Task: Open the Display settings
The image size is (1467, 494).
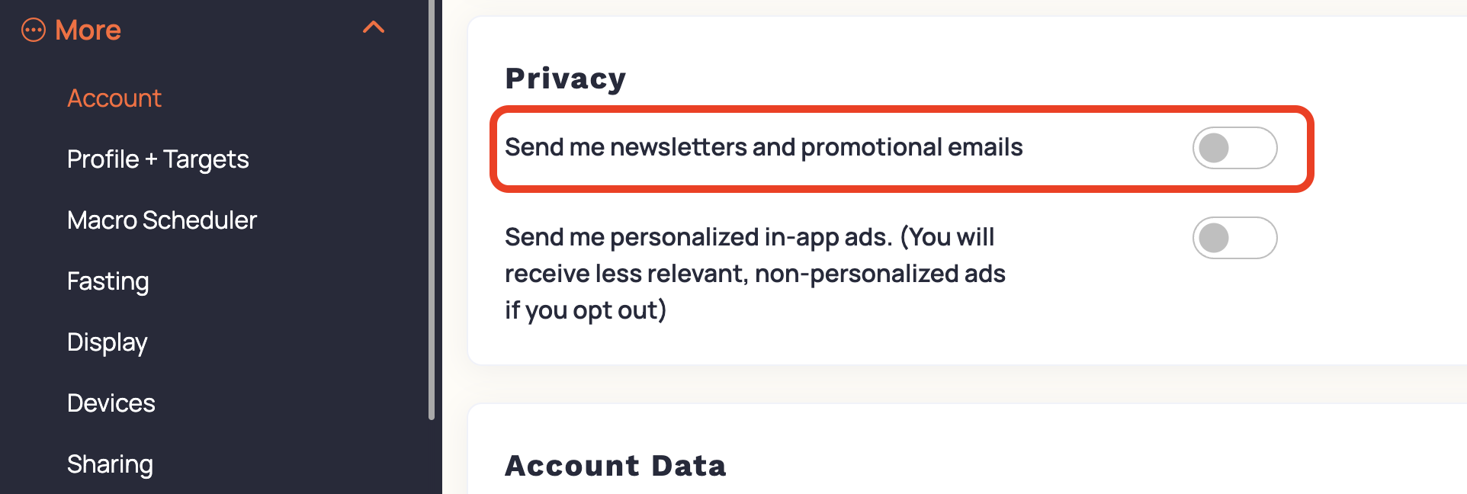Action: (x=107, y=342)
